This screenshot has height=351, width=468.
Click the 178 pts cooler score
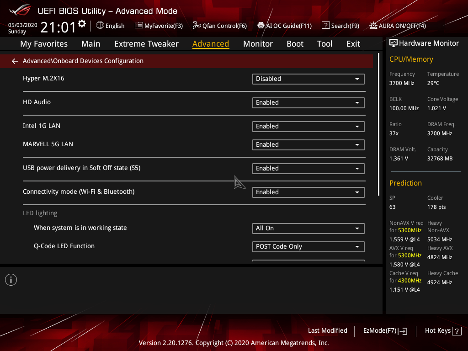coord(436,207)
